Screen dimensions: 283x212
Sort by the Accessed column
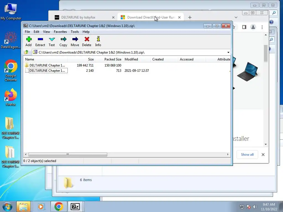point(192,59)
